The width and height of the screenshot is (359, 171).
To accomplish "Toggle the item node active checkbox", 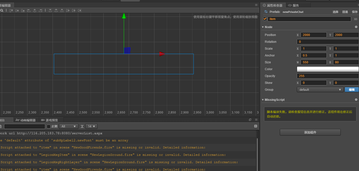I will 265,19.
